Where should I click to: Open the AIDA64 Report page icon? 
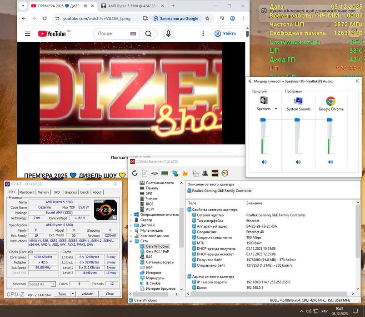tap(145, 173)
